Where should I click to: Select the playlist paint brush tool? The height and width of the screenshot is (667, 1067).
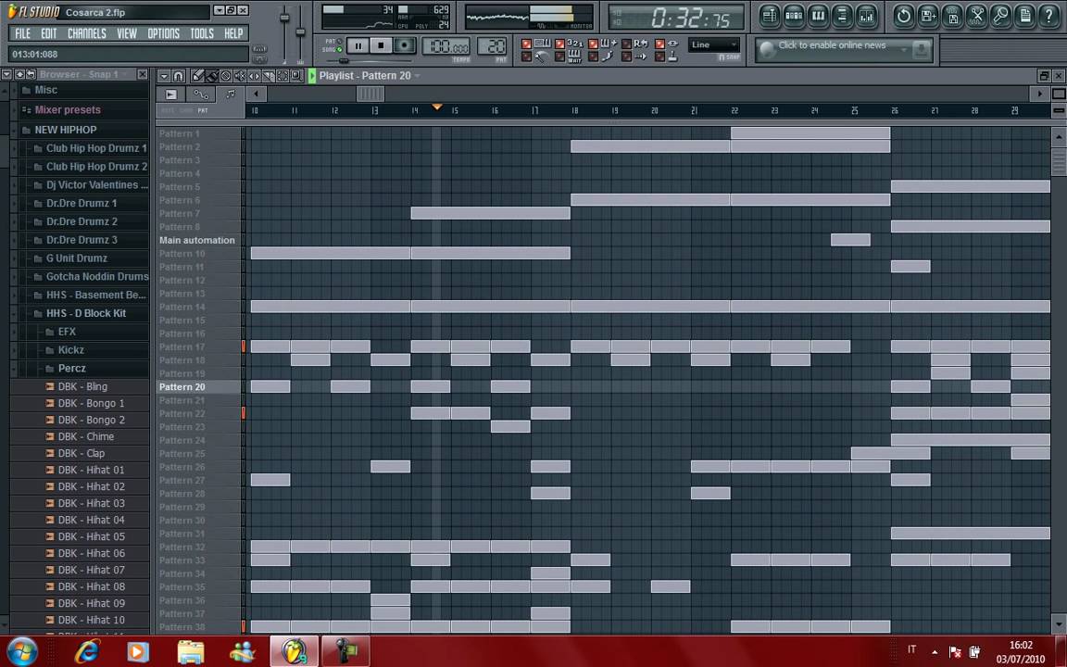(212, 76)
